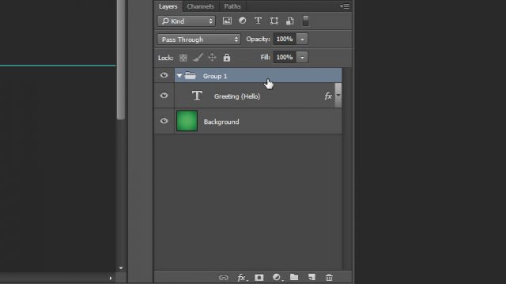The width and height of the screenshot is (506, 284).
Task: Switch to the Paths tab
Action: tap(232, 6)
